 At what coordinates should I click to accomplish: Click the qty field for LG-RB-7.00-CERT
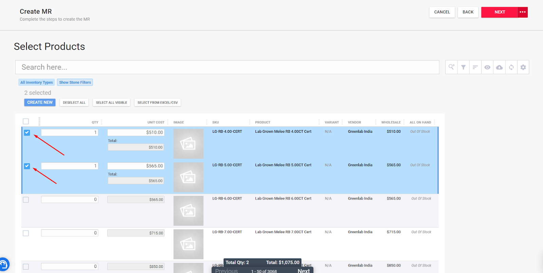click(x=70, y=233)
